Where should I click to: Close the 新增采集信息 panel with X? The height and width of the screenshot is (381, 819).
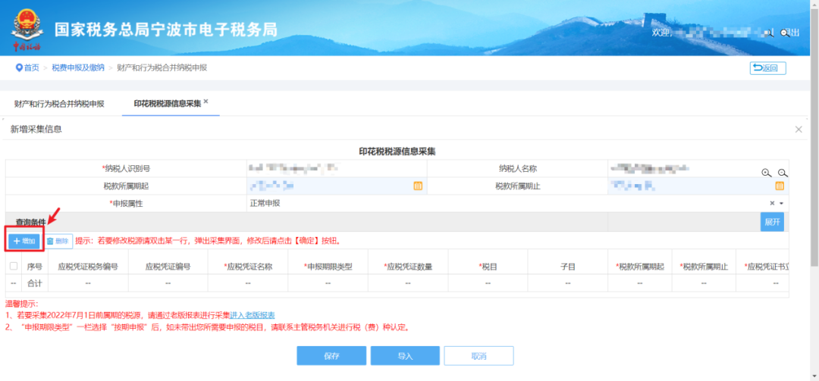coord(799,130)
